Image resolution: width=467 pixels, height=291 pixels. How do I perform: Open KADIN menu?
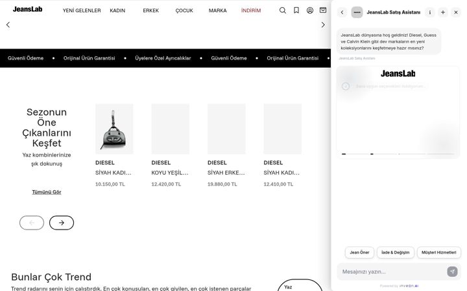coord(117,10)
